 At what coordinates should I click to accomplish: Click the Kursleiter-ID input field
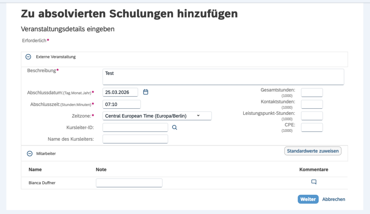135,127
